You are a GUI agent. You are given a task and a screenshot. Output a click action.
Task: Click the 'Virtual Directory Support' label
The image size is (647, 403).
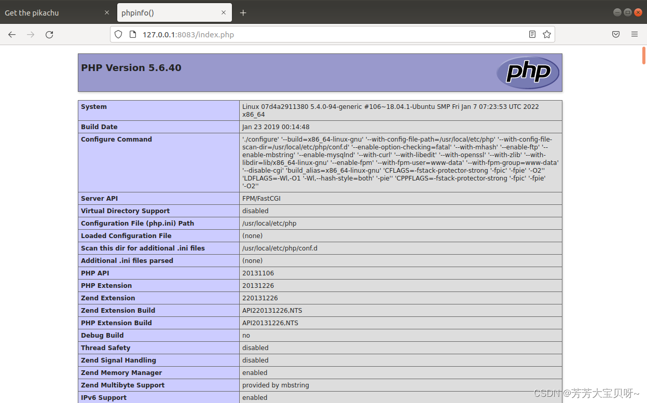tap(126, 211)
